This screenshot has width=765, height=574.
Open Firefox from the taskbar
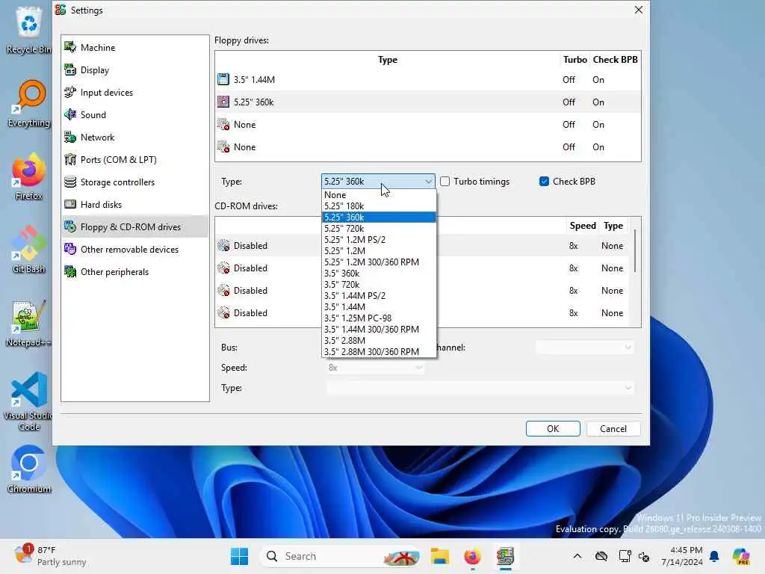click(x=472, y=556)
